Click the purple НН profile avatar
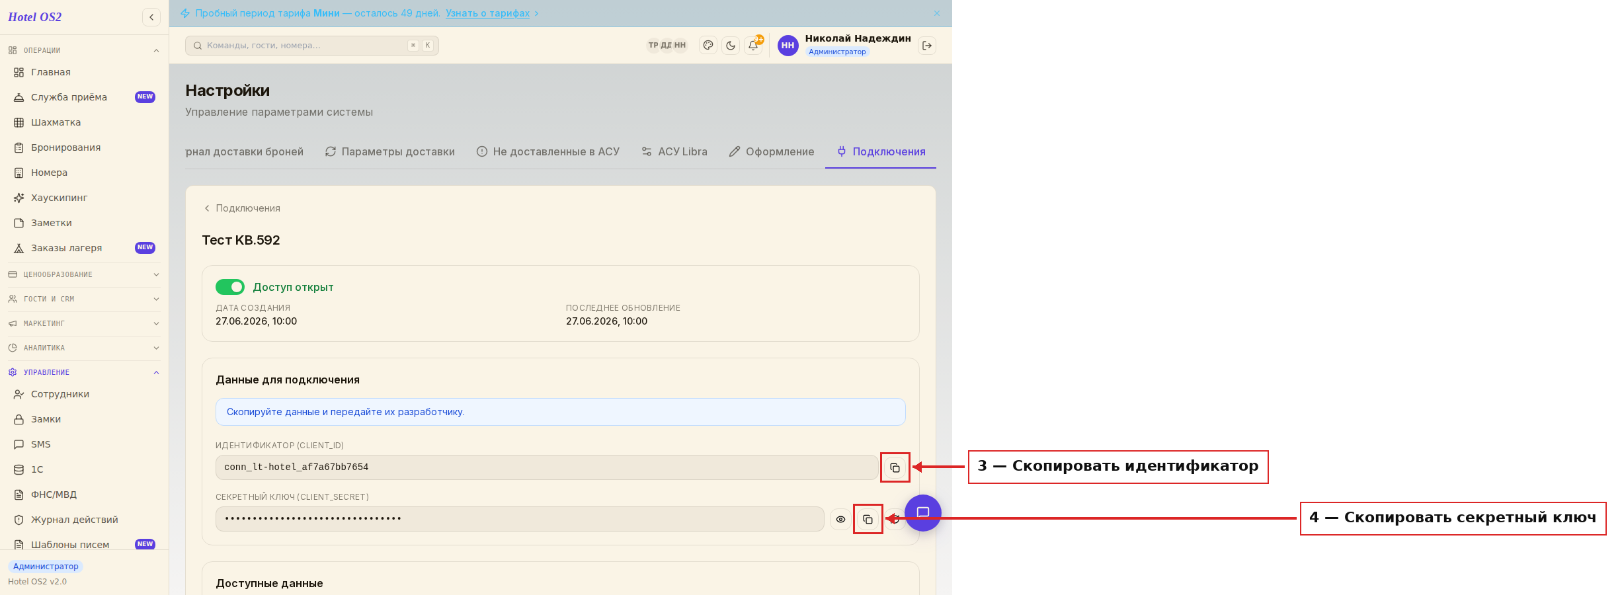This screenshot has height=595, width=1622. (788, 46)
